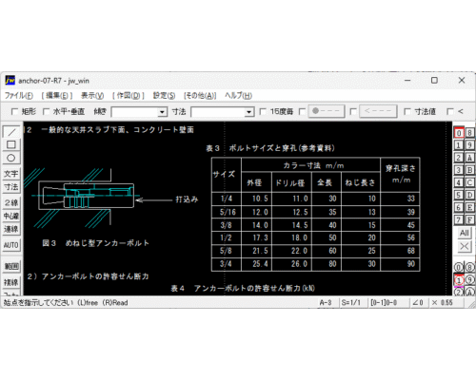Tick the checkbox before the ●--- button
Screen dimensions: 476x380
pos(303,112)
